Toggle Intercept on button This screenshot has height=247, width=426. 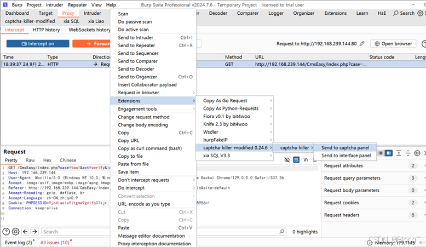click(38, 44)
